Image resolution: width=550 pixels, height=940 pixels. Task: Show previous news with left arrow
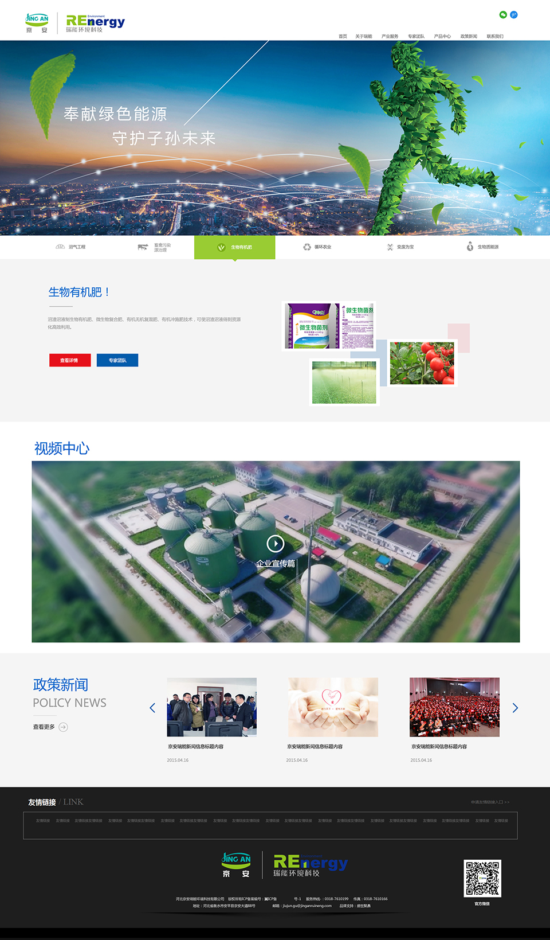[x=152, y=708]
